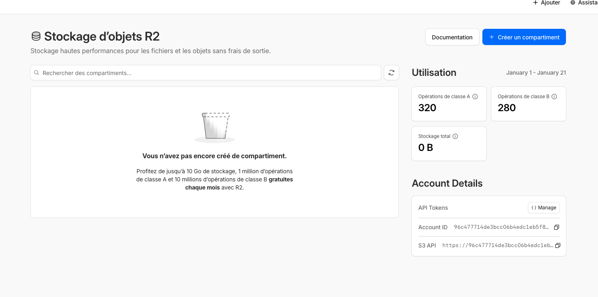Click the class B operations value 280
598x297 pixels.
tap(507, 108)
